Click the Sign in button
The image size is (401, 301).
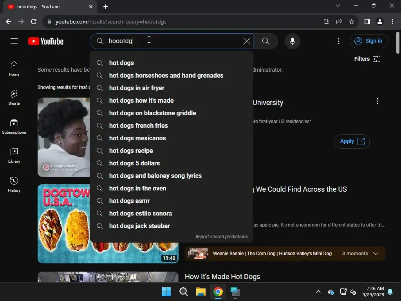click(x=369, y=41)
